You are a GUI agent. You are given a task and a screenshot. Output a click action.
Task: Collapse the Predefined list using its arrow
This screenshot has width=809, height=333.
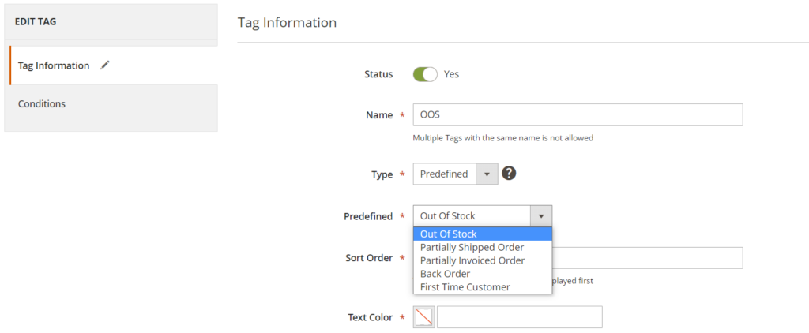[x=541, y=216]
